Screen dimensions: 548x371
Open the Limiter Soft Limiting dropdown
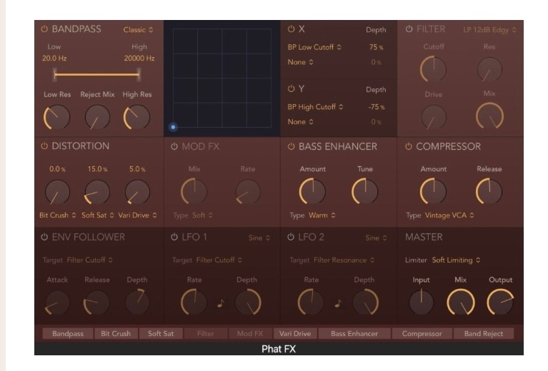456,260
